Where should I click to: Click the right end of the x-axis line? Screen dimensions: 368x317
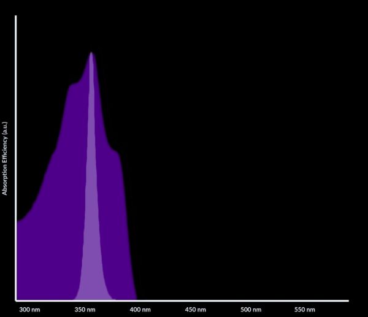click(347, 300)
